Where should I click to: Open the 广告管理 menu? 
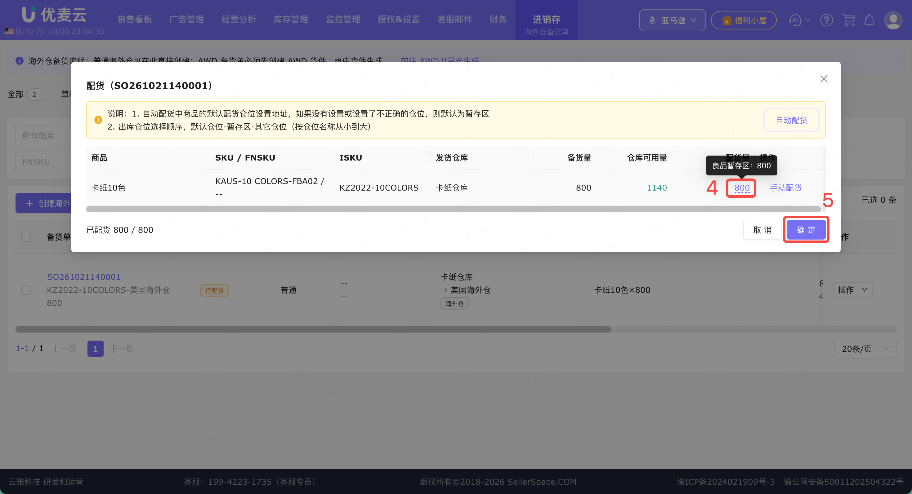coord(186,20)
